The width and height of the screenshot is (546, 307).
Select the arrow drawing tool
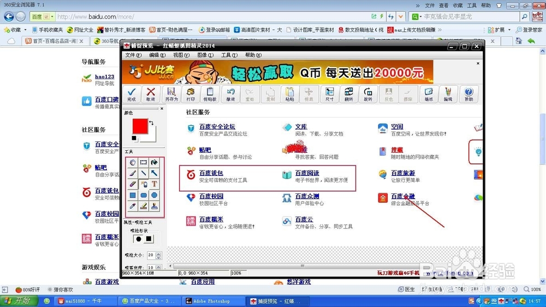coord(155,173)
